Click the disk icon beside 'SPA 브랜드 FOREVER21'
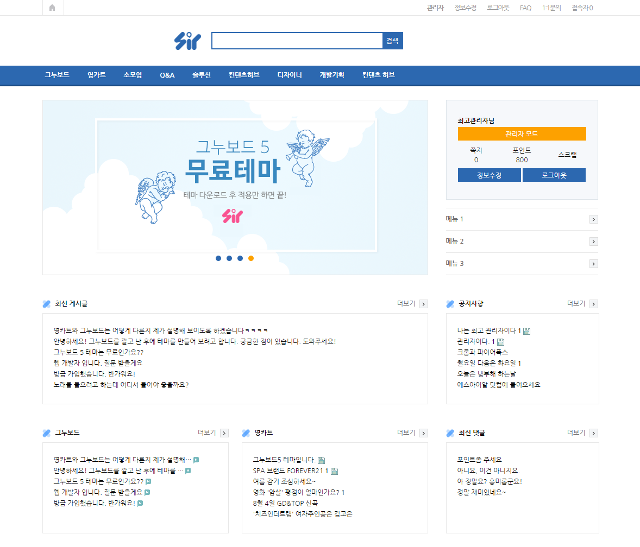 [335, 471]
